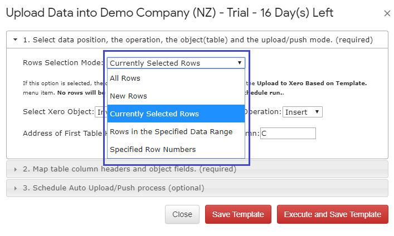This screenshot has height=236, width=394.
Task: Open the Operation dropdown showing Insert
Action: [302, 112]
